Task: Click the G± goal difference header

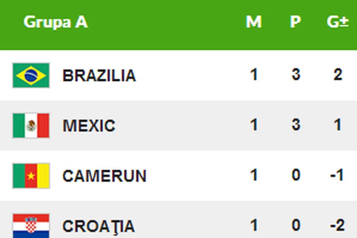Action: click(x=337, y=22)
